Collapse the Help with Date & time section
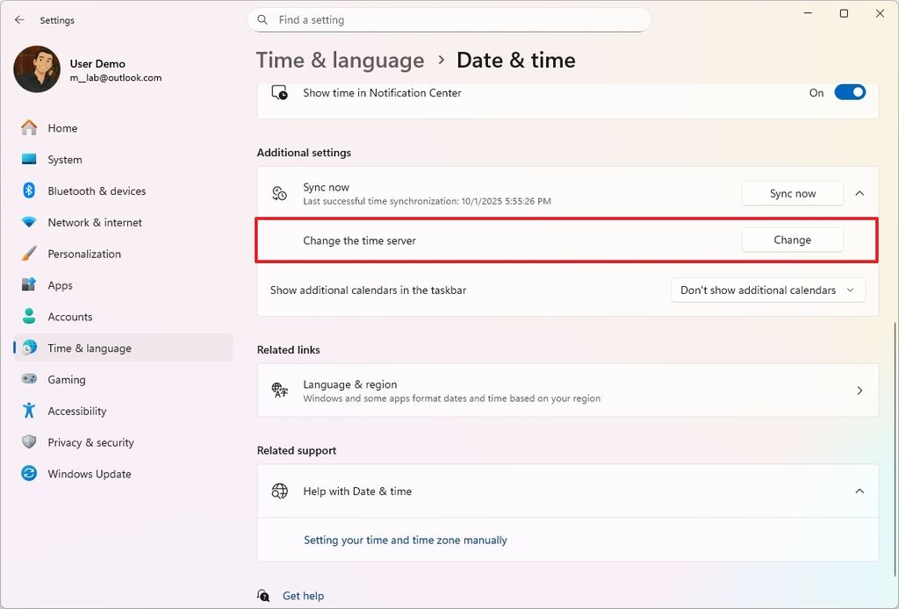899x609 pixels. 859,491
